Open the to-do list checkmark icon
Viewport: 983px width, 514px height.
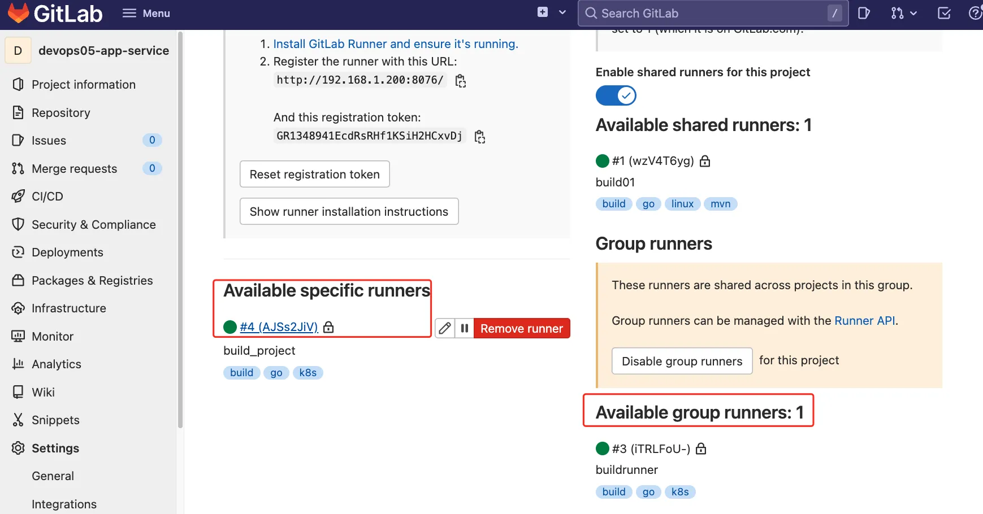[x=944, y=13]
